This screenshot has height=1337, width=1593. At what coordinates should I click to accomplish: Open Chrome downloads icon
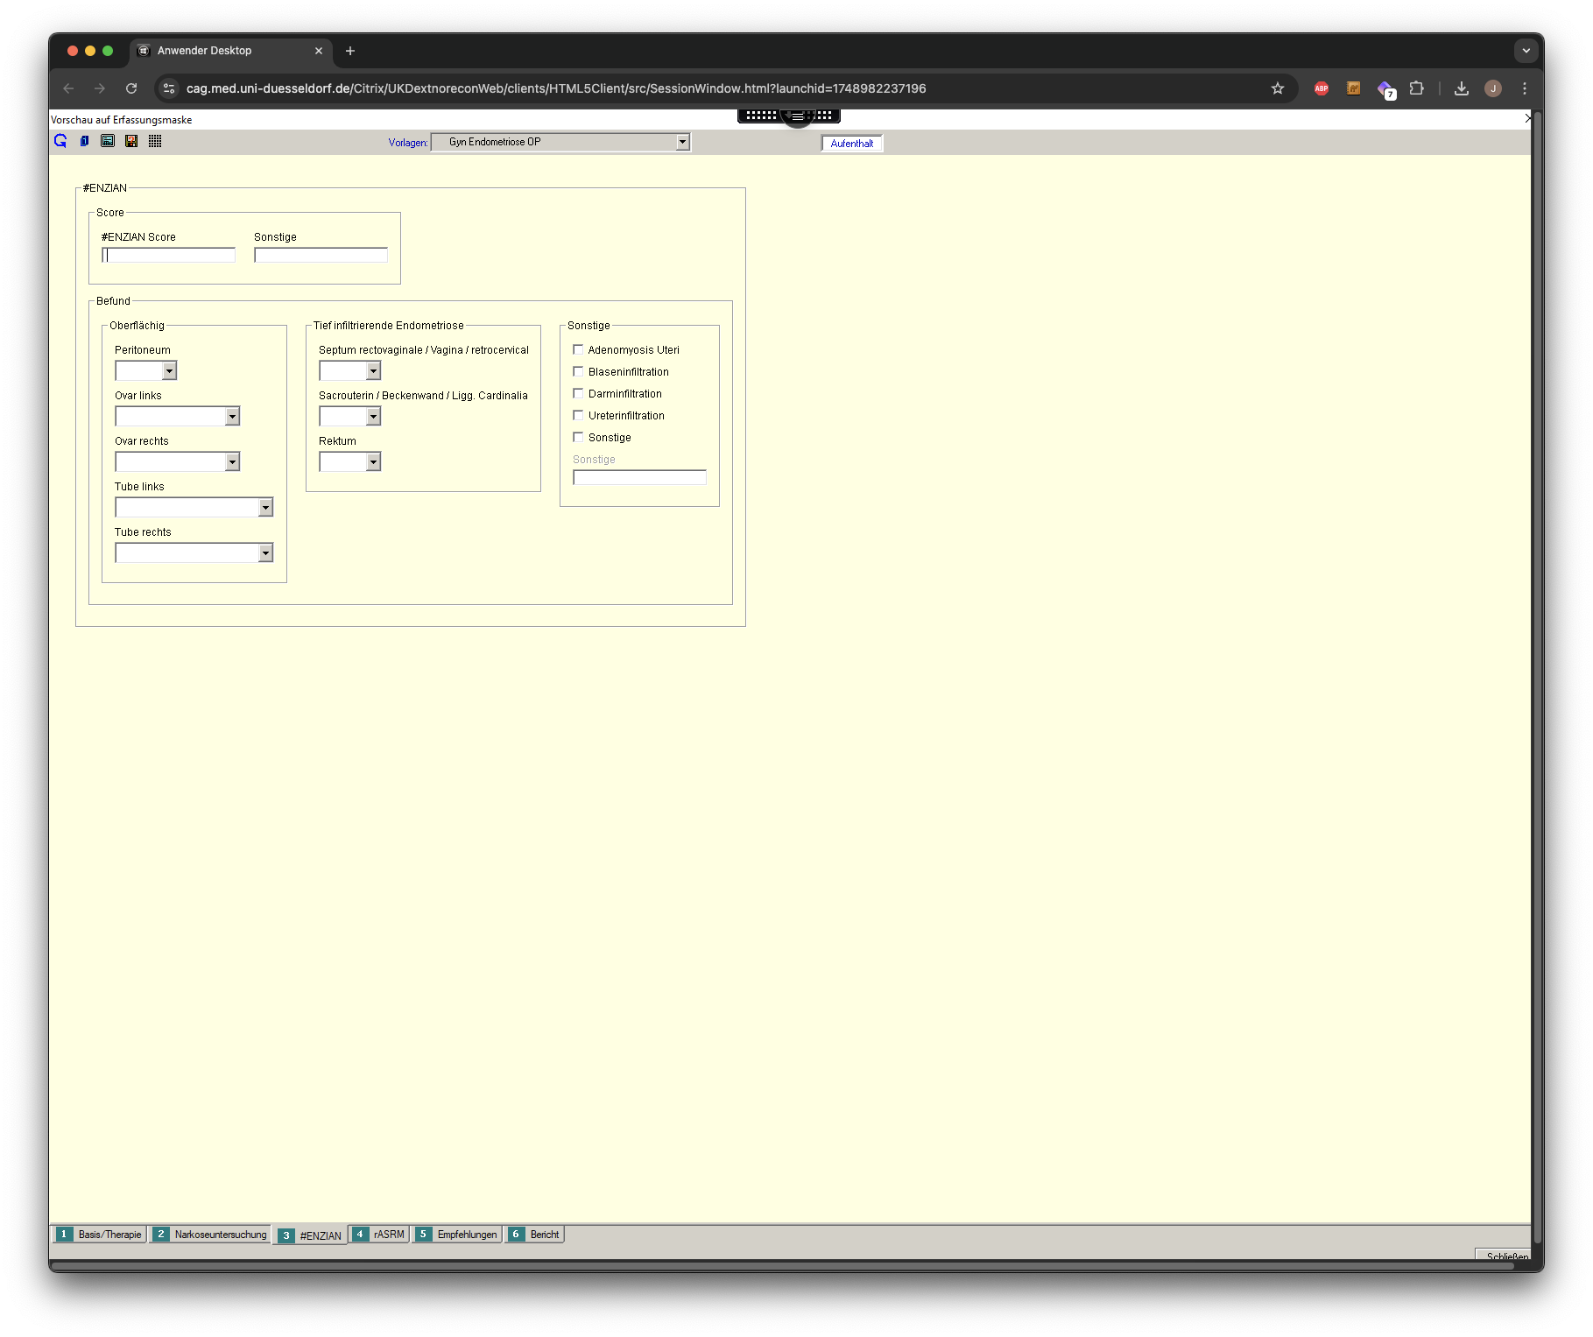click(1462, 88)
